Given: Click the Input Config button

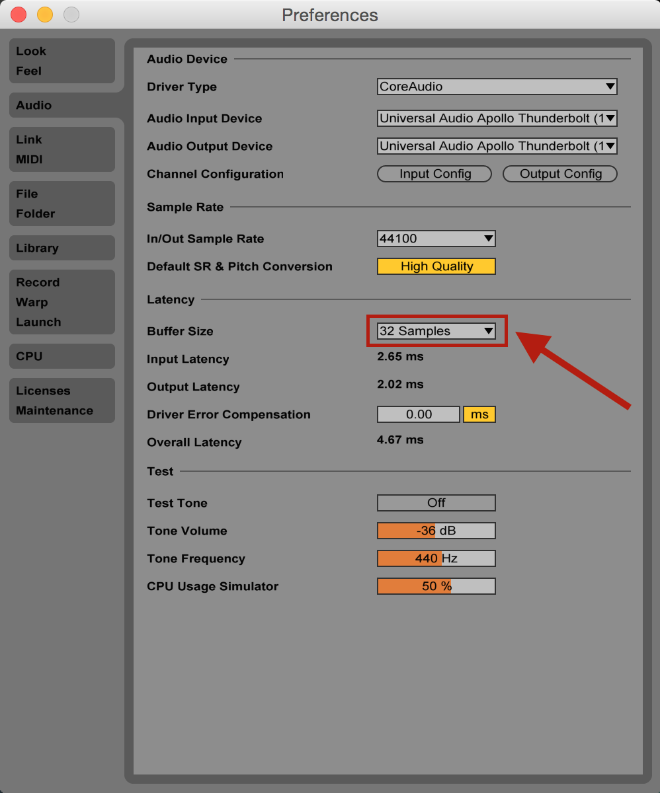Looking at the screenshot, I should [434, 174].
